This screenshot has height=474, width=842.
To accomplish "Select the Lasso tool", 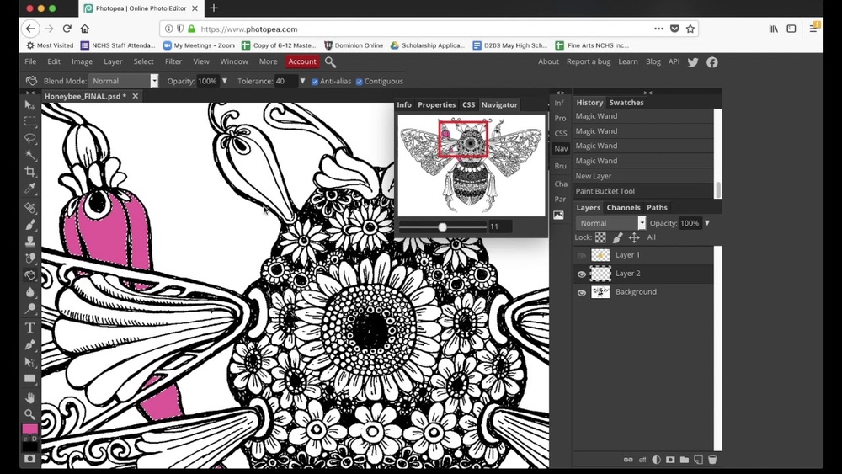I will [x=29, y=139].
